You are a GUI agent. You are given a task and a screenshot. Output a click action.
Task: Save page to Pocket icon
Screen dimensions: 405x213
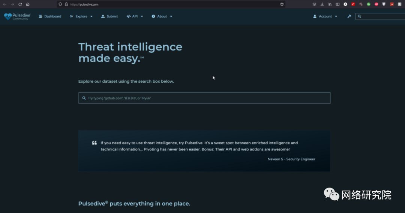click(314, 4)
